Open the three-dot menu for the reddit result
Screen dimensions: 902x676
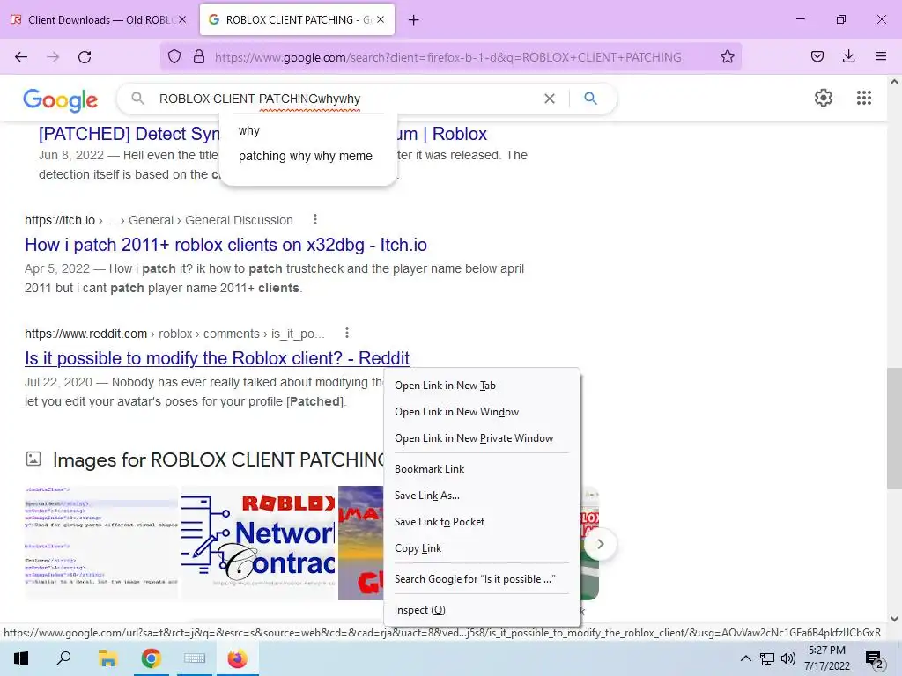pos(346,334)
